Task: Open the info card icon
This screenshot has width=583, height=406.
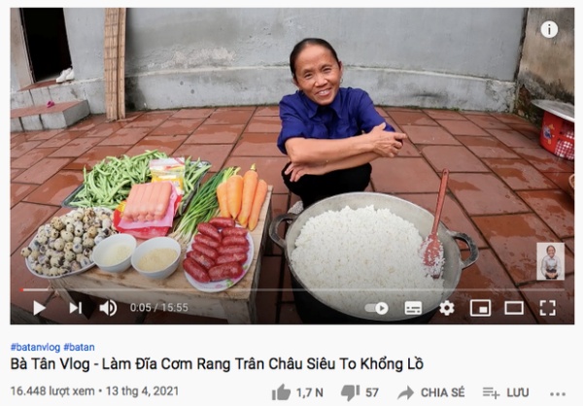Action: point(549,29)
